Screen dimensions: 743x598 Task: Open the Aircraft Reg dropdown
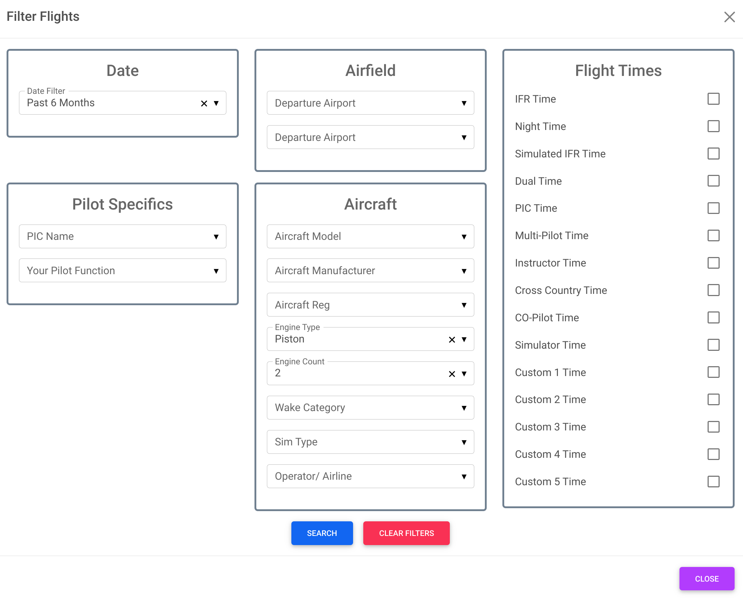370,305
